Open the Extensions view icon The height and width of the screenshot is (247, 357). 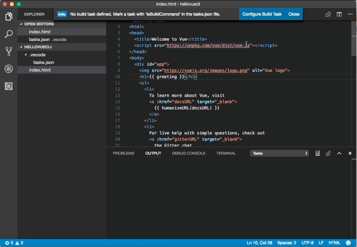point(9,86)
